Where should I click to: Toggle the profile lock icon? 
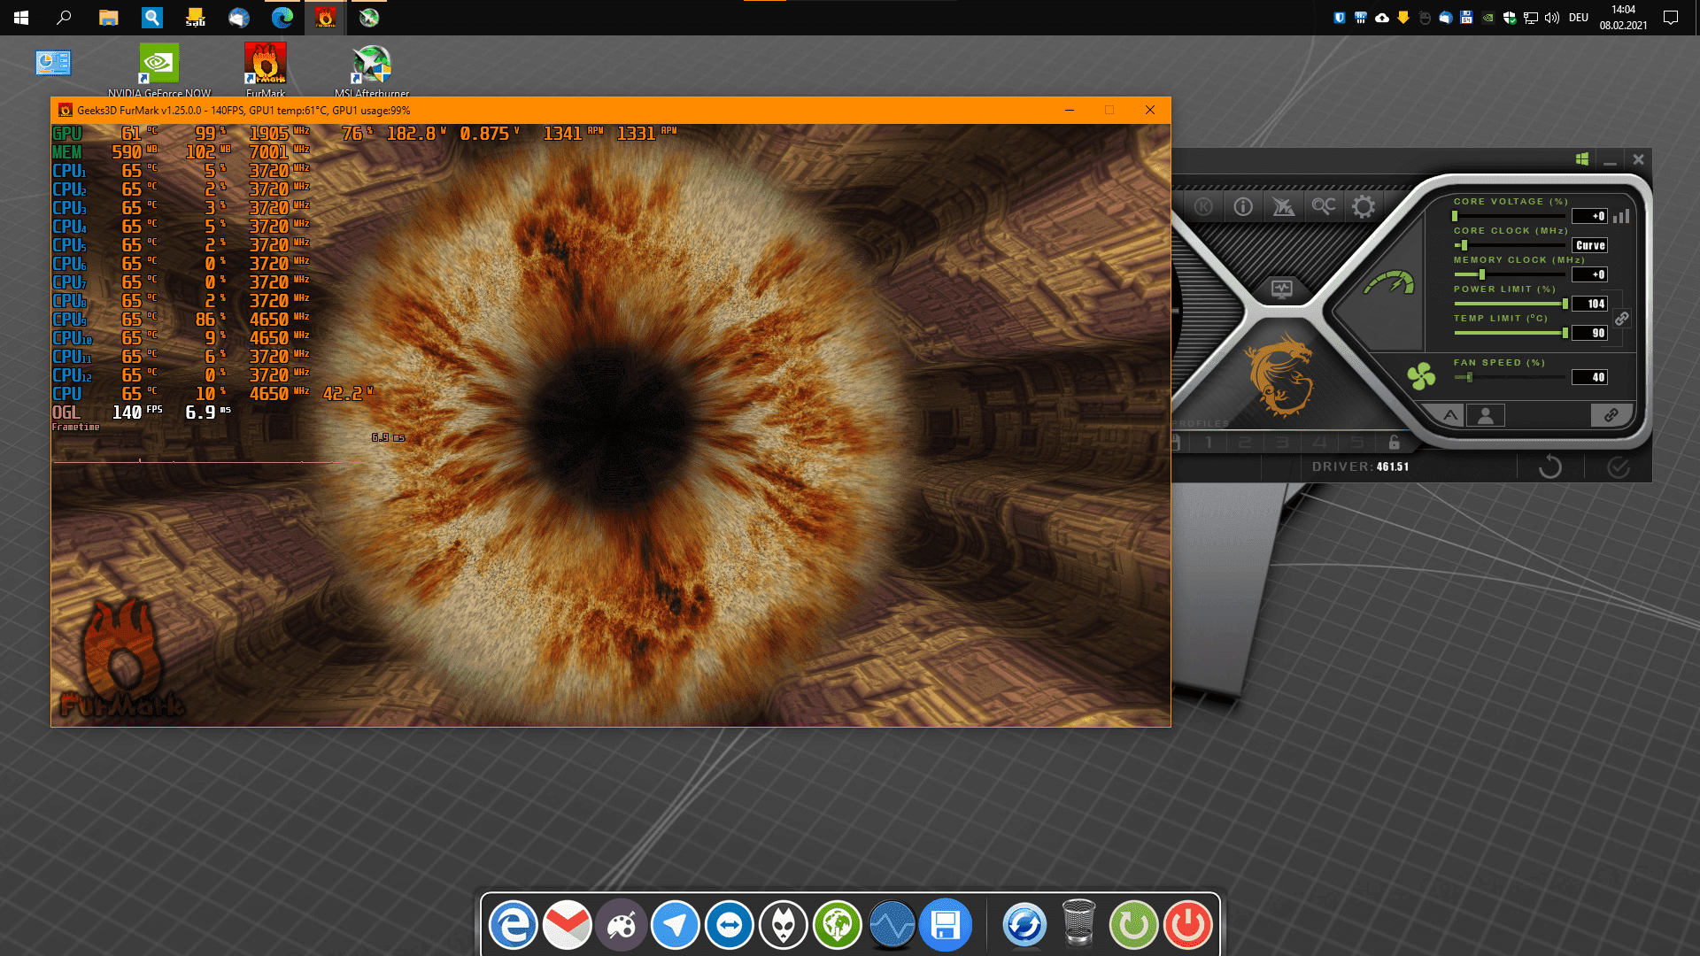(x=1394, y=442)
